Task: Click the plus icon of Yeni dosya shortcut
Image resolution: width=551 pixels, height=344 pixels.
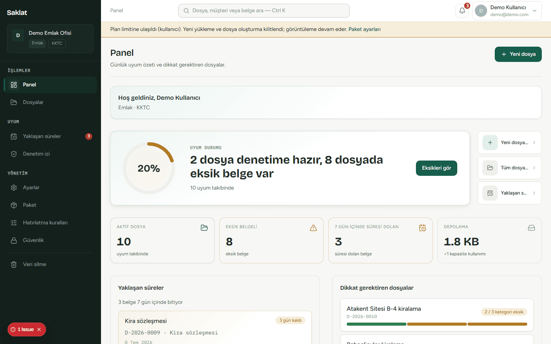Action: tap(490, 143)
